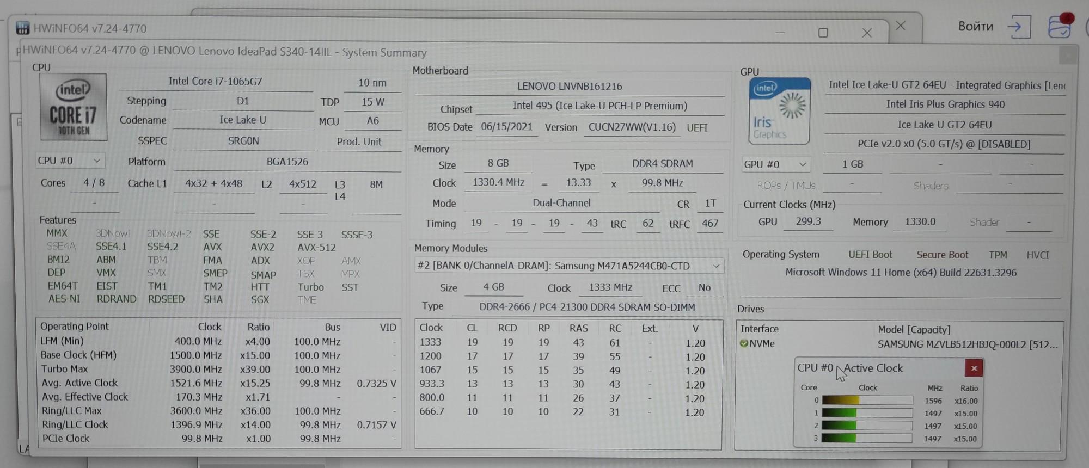Screen dimensions: 1089x468
Task: Click the Core 3 clock bar
Action: pyautogui.click(x=867, y=438)
